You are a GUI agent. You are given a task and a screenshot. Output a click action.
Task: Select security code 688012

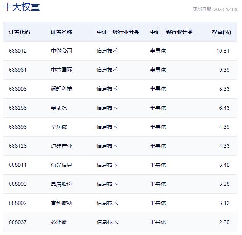pos(18,51)
